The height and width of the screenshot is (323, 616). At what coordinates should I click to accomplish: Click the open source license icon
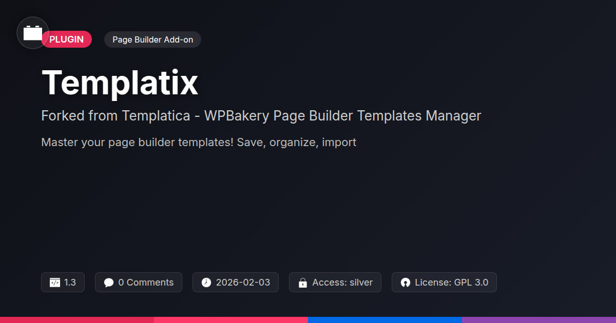pos(406,282)
